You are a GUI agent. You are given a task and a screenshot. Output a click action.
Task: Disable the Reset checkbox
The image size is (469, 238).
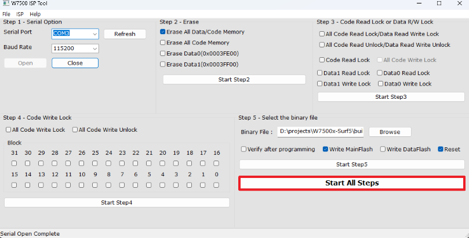[441, 150]
